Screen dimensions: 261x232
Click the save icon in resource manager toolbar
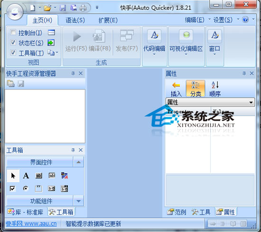[21, 84]
